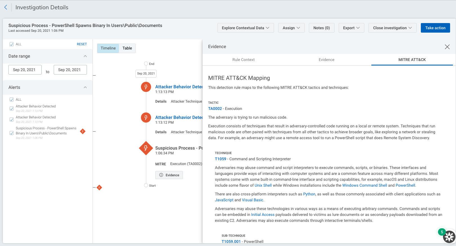The width and height of the screenshot is (456, 246).
Task: Toggle the ALL checkbox under Alerts
Action: [12, 100]
